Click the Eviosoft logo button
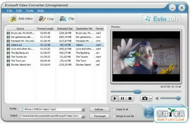 coord(162,19)
